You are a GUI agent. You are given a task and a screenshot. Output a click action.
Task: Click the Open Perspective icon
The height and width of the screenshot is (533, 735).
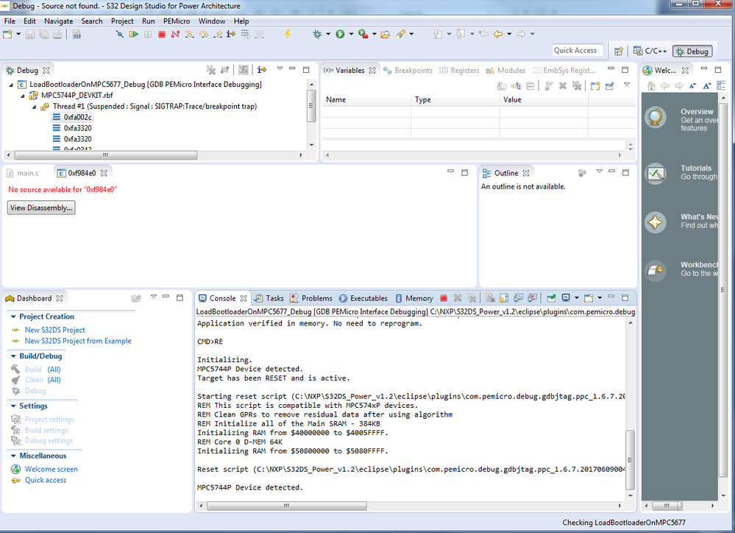pos(618,51)
